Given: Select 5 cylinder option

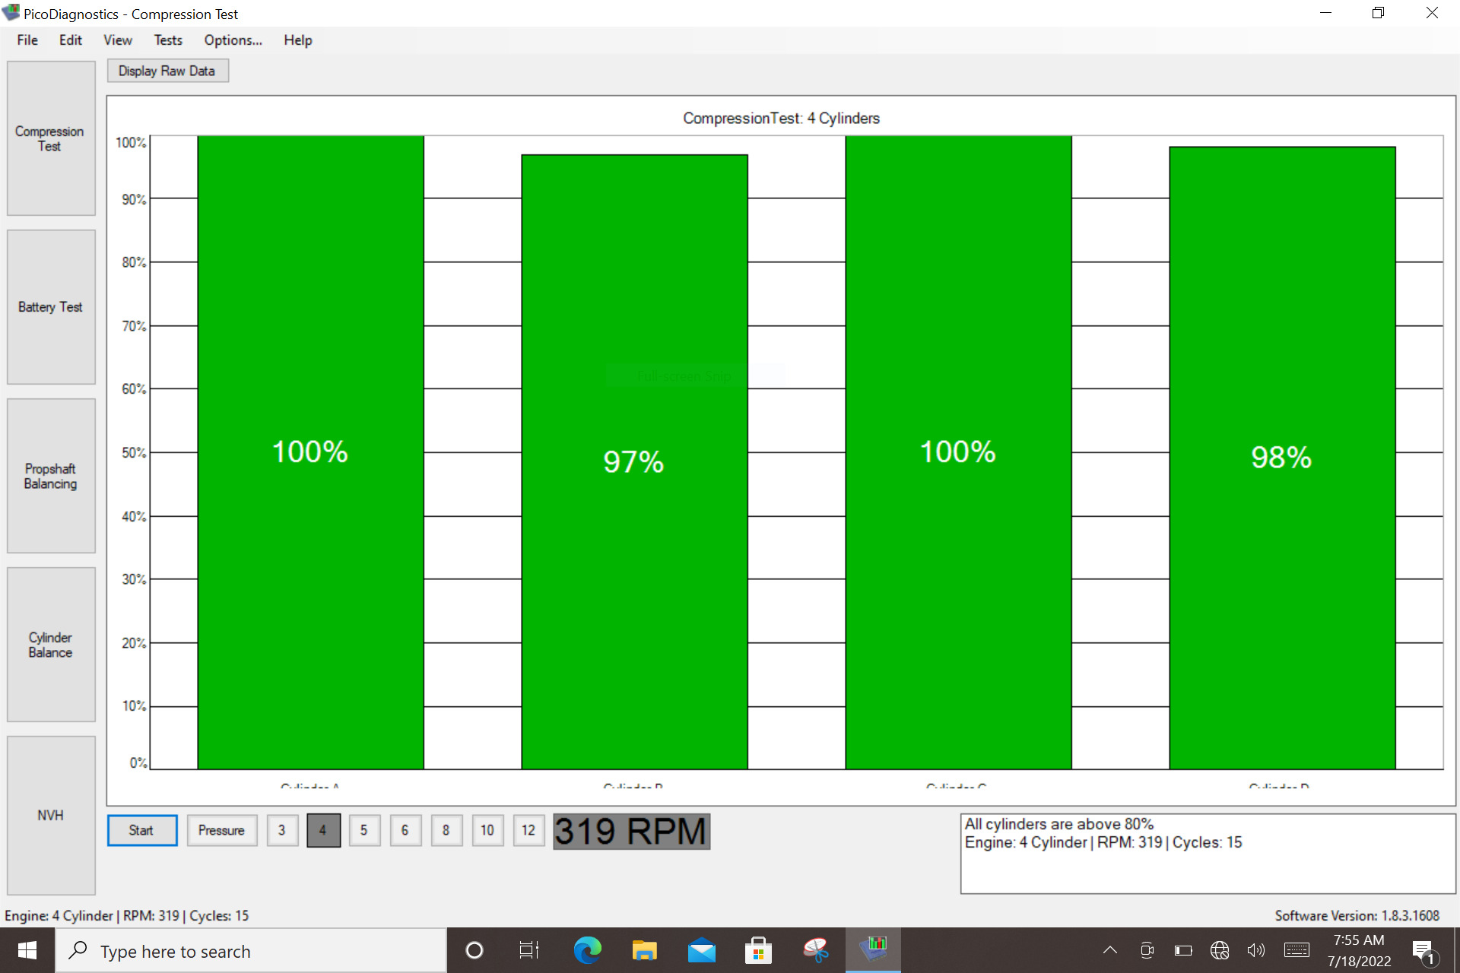Looking at the screenshot, I should coord(364,830).
